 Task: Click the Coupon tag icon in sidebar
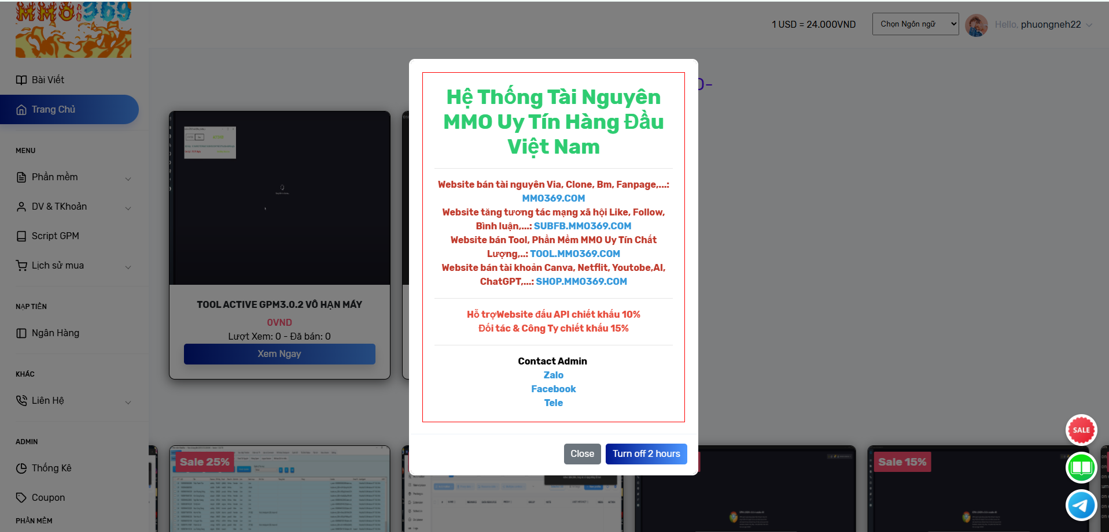click(x=21, y=498)
